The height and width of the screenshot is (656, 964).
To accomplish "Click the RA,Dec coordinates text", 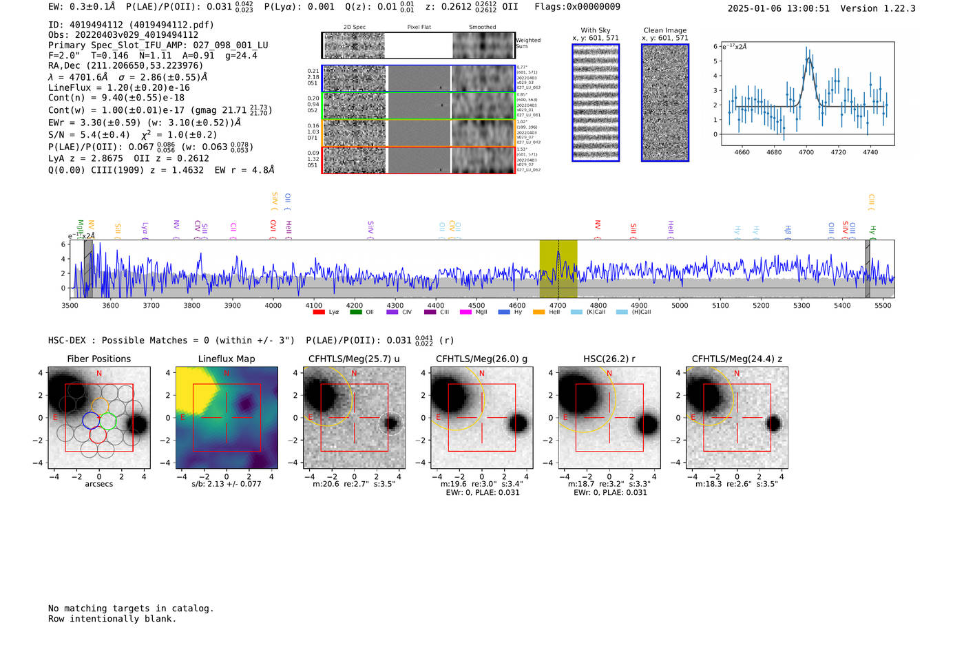I will 126,66.
